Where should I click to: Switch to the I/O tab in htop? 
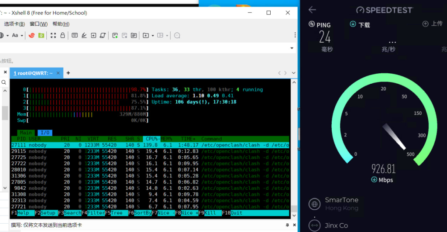(x=44, y=133)
